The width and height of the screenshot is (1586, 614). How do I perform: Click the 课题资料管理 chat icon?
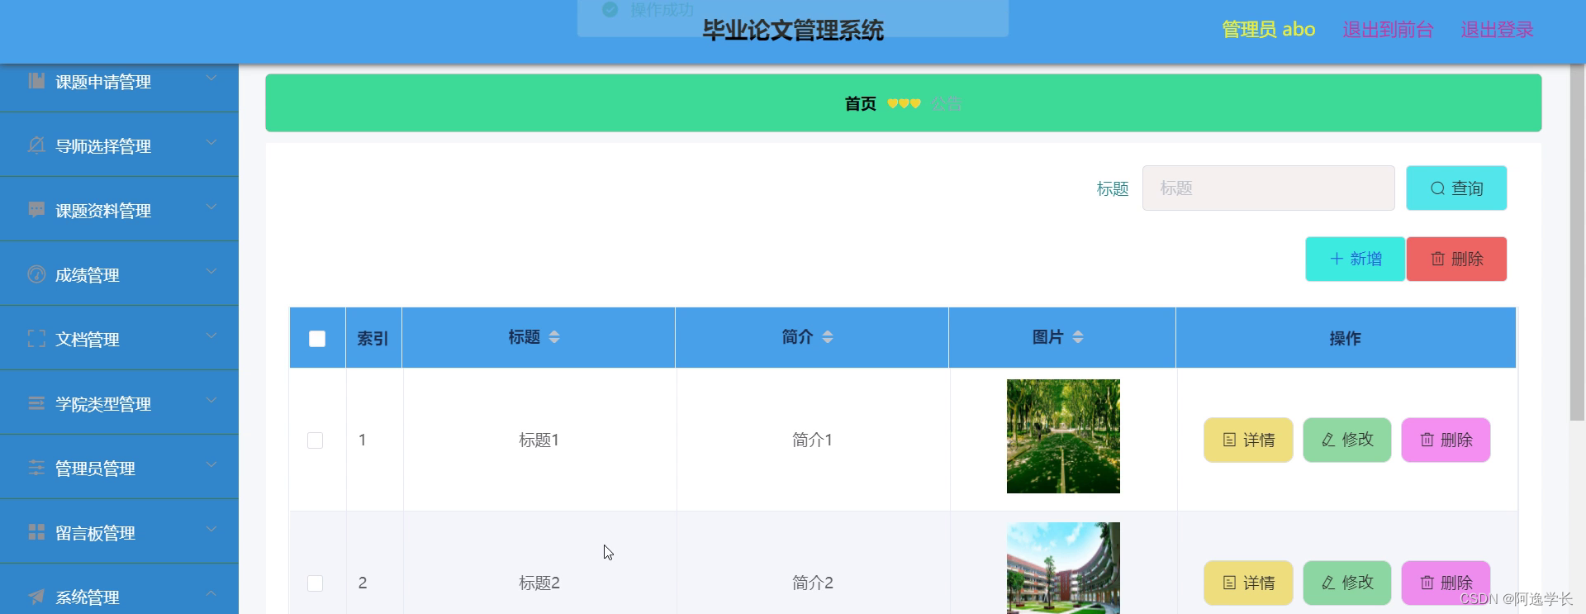pyautogui.click(x=36, y=209)
